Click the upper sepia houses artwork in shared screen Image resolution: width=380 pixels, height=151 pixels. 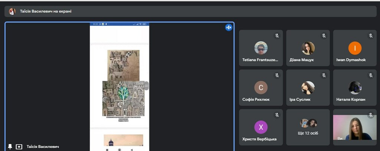123,65
